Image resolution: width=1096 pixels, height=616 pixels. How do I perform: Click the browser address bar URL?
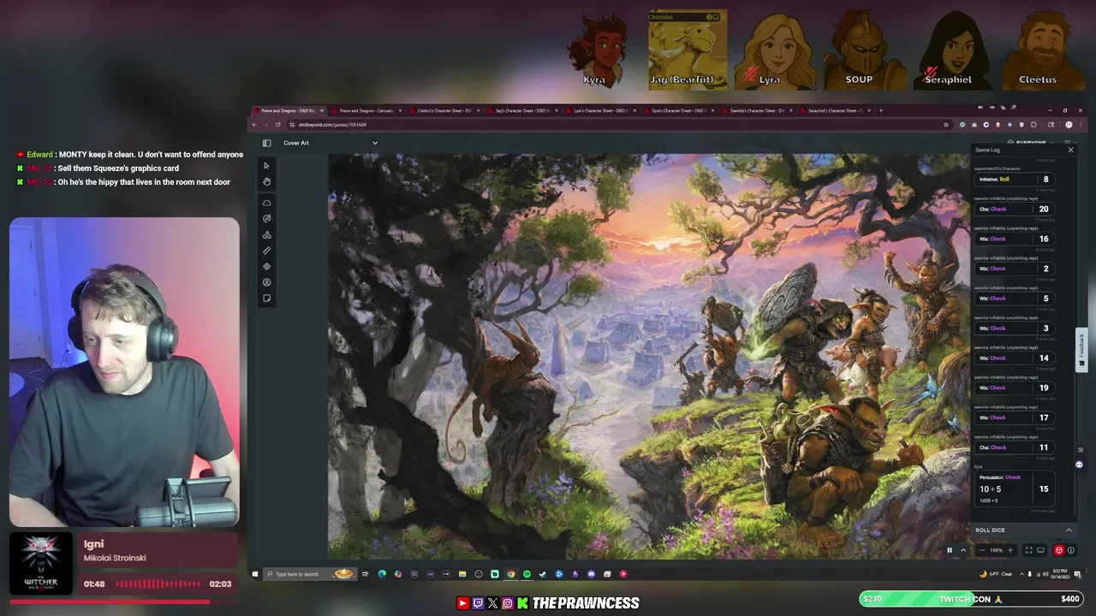pos(332,125)
